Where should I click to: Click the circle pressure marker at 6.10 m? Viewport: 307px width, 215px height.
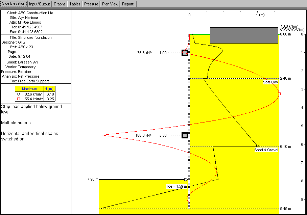pyautogui.click(x=257, y=146)
